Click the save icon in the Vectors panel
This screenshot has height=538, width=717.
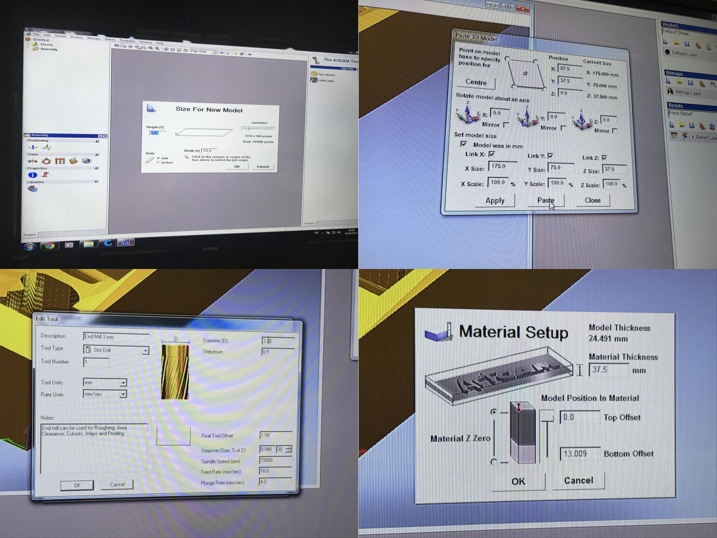pos(687,44)
